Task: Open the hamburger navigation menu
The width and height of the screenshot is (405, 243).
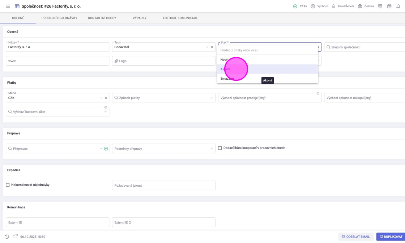Action: (8, 6)
